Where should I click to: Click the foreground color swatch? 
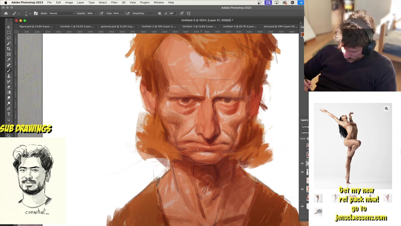303,35
